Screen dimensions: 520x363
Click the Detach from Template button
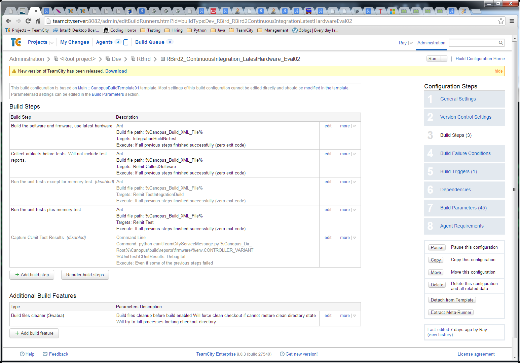tap(452, 300)
